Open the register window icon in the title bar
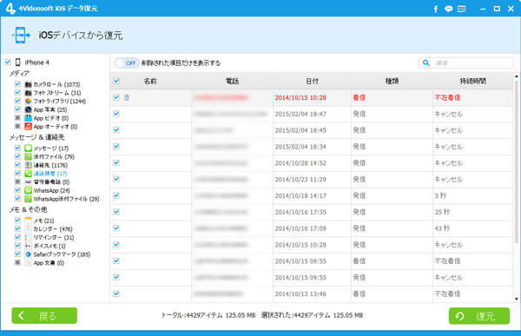The width and height of the screenshot is (521, 336). pyautogui.click(x=462, y=9)
